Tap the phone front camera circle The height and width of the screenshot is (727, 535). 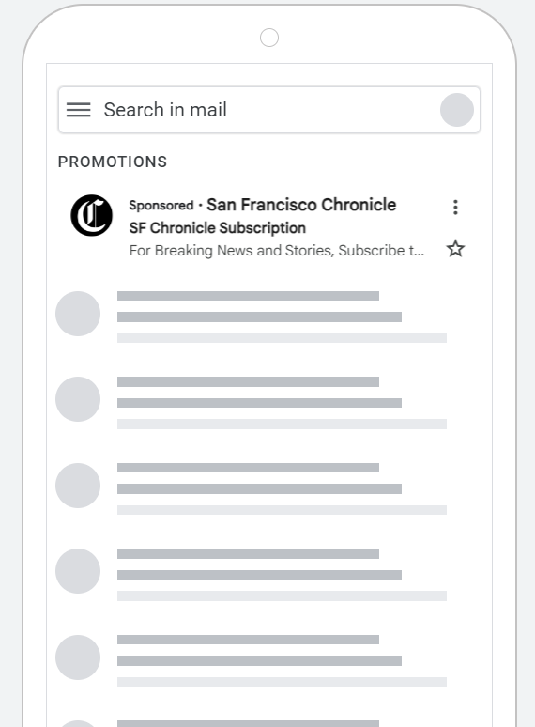click(269, 38)
